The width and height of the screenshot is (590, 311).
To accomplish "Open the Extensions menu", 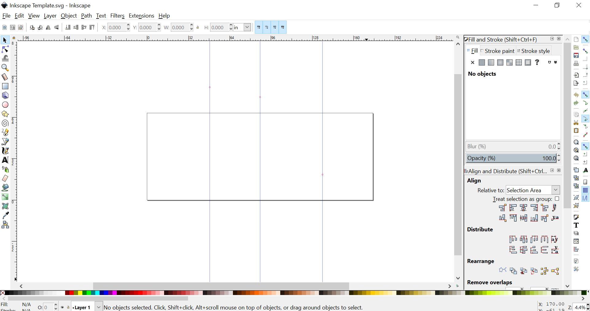I will pos(141,16).
